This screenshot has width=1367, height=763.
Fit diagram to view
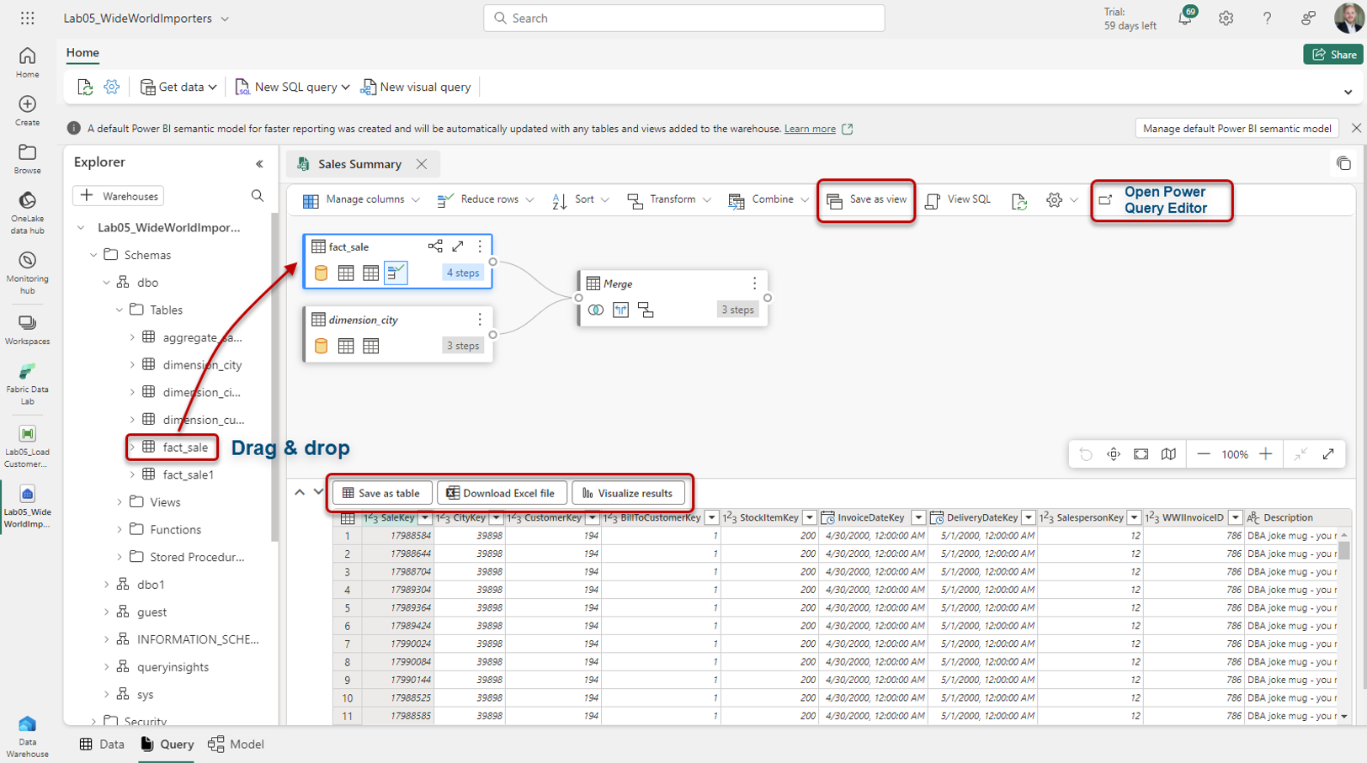[1141, 454]
